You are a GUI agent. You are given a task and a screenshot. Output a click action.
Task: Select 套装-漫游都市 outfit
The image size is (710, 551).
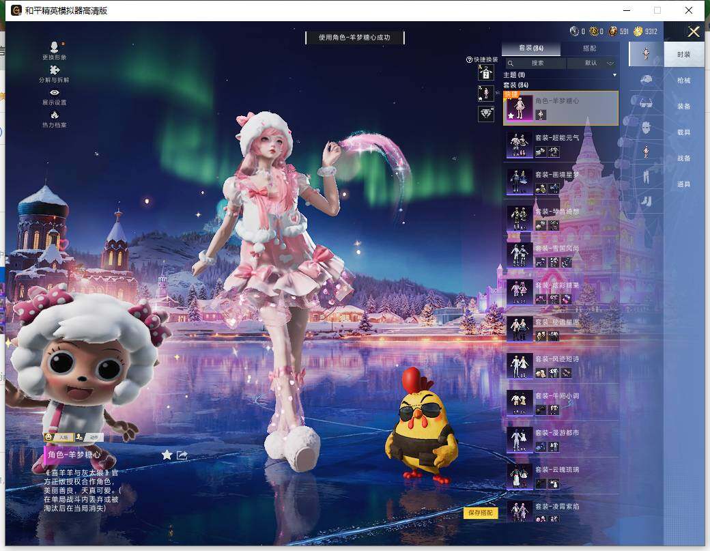tap(560, 440)
